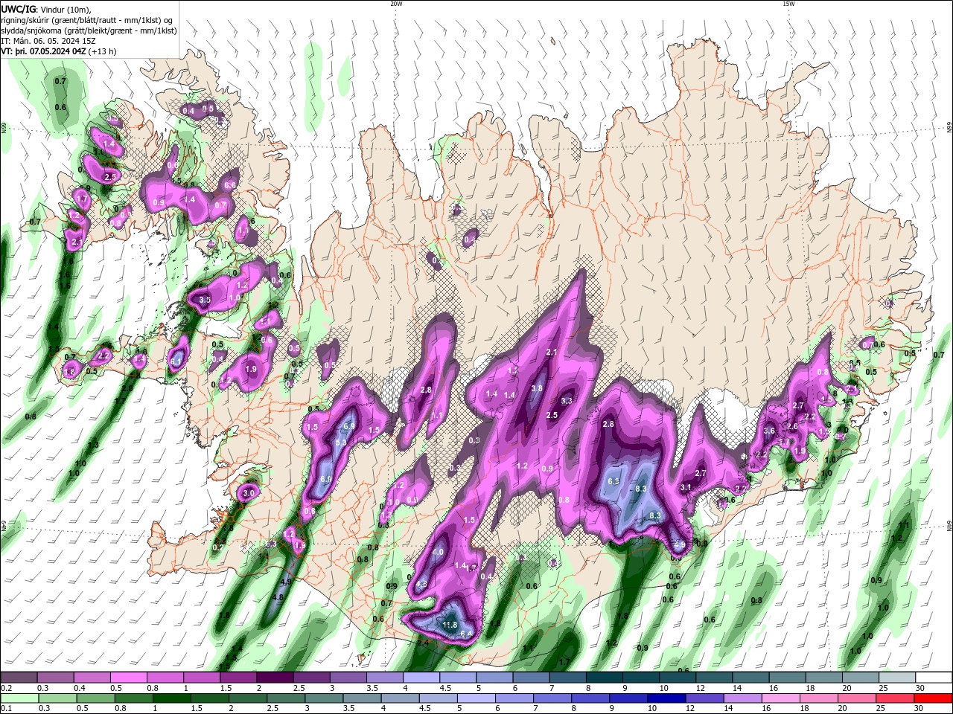Select the grey-purple 0.2 swatch in snow legend
The image size is (953, 714).
tap(19, 678)
